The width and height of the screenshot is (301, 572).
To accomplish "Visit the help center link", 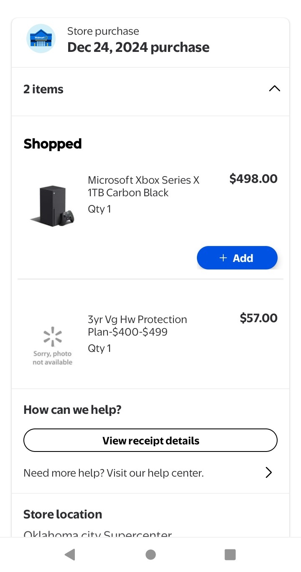I will click(114, 473).
